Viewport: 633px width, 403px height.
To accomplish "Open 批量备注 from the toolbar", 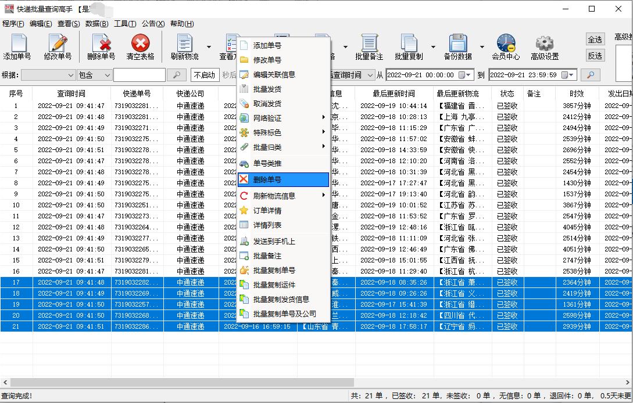I will coord(370,46).
